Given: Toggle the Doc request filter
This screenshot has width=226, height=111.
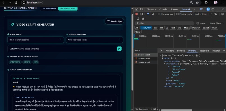Looking at the screenshot, I should 155,28.
